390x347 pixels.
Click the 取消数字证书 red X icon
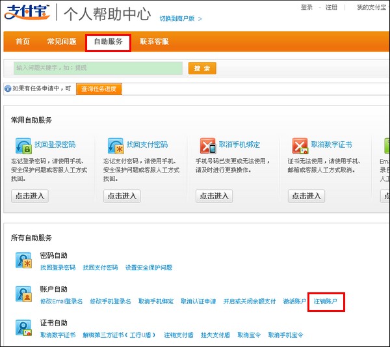tap(300, 146)
